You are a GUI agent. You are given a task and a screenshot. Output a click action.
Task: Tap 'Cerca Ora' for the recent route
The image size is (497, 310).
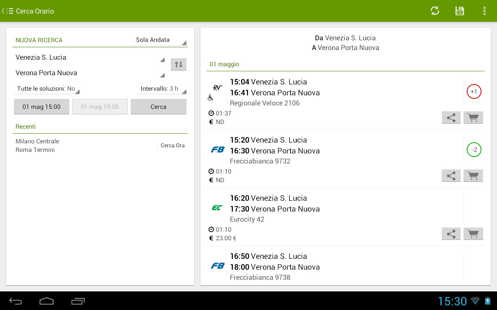(172, 145)
